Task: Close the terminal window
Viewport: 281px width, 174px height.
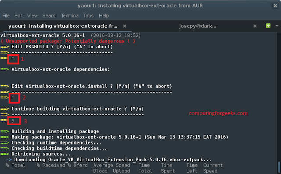Action: pyautogui.click(x=275, y=6)
